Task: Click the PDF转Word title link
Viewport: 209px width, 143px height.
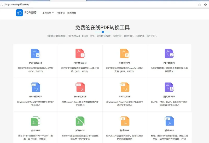Action: [36, 63]
